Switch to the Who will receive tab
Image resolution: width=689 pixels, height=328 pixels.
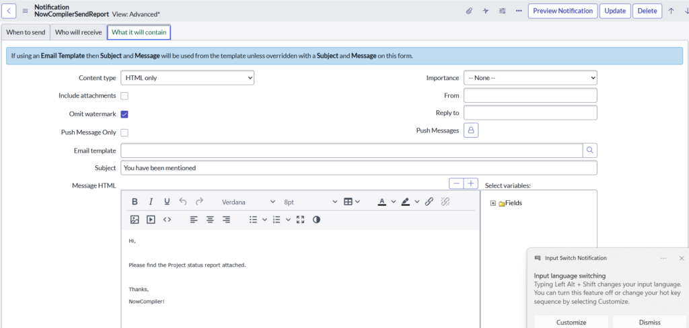pos(79,32)
